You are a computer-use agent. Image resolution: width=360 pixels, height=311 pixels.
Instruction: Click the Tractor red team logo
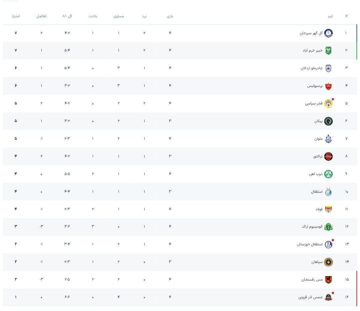[x=328, y=156]
